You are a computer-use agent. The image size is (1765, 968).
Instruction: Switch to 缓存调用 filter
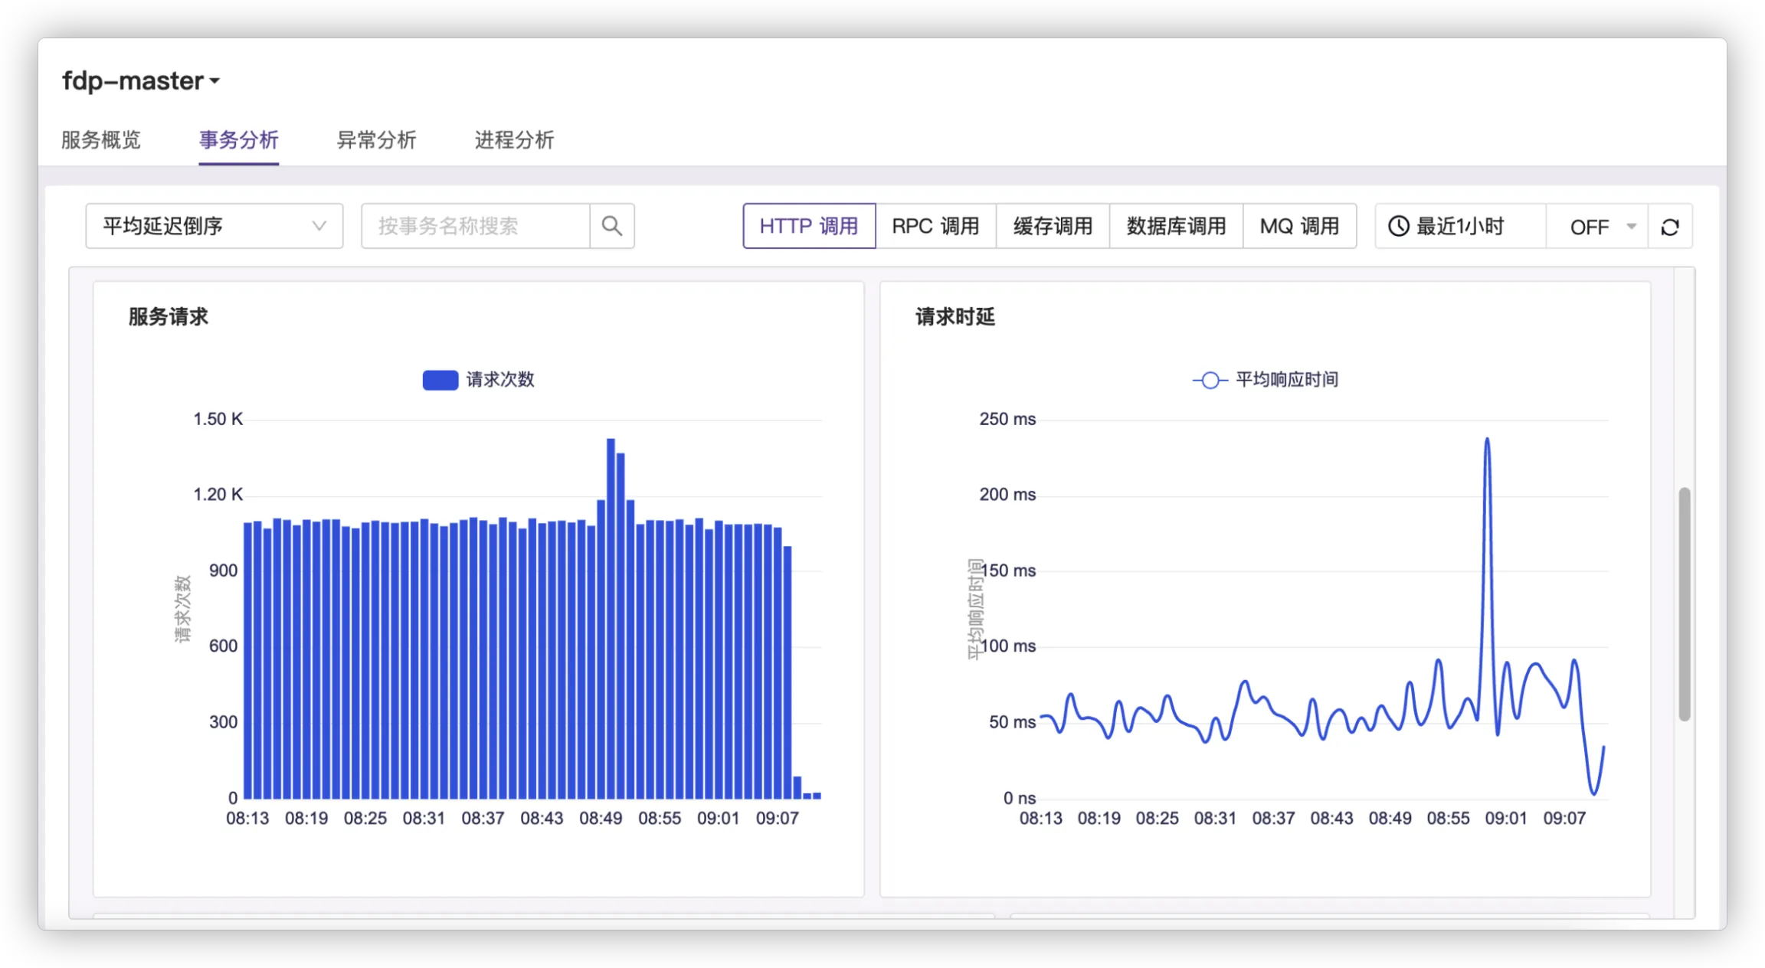[x=1053, y=226]
